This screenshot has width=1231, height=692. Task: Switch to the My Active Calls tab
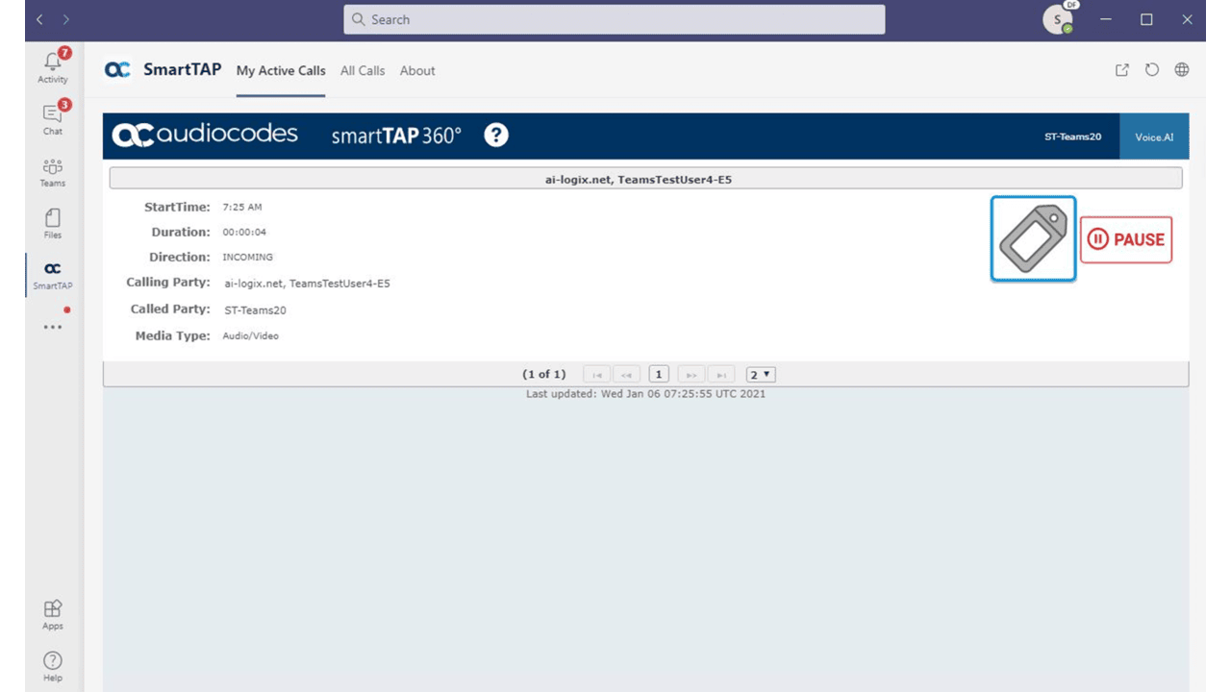point(281,70)
